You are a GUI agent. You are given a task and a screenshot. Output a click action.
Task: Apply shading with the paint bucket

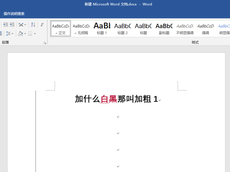point(20,34)
